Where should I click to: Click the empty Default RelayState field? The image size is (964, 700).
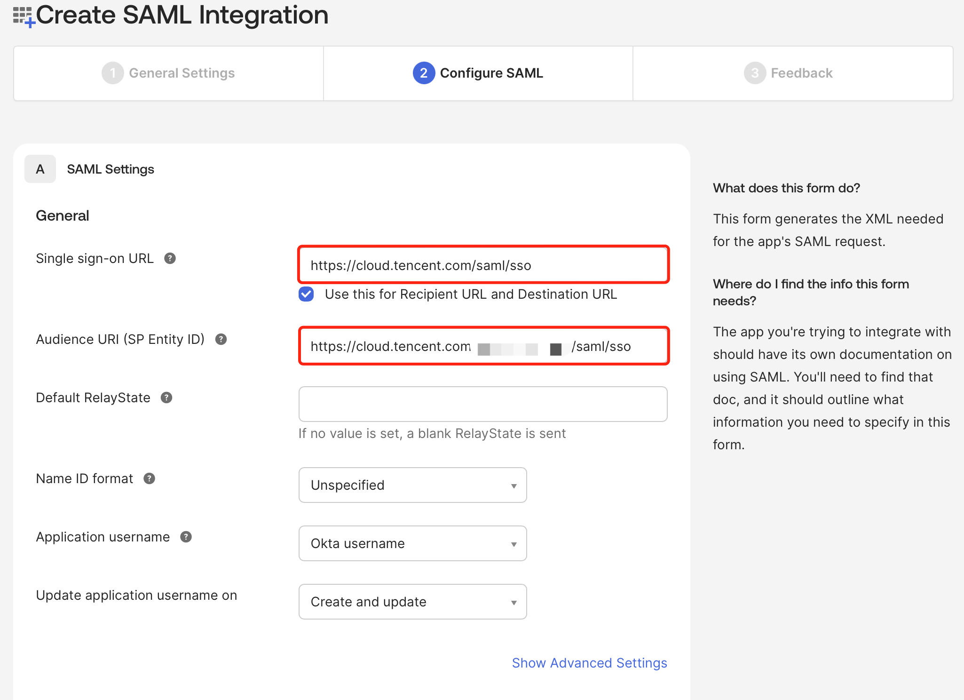[x=483, y=404]
